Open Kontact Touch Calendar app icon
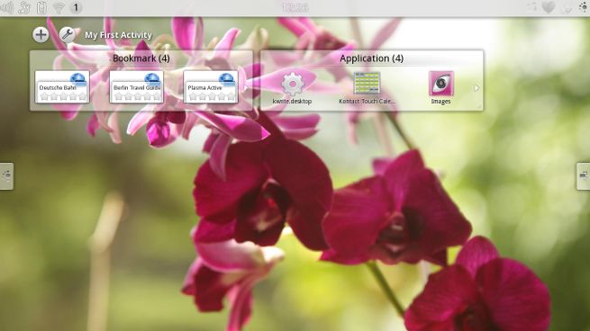The width and height of the screenshot is (590, 331). tap(367, 84)
